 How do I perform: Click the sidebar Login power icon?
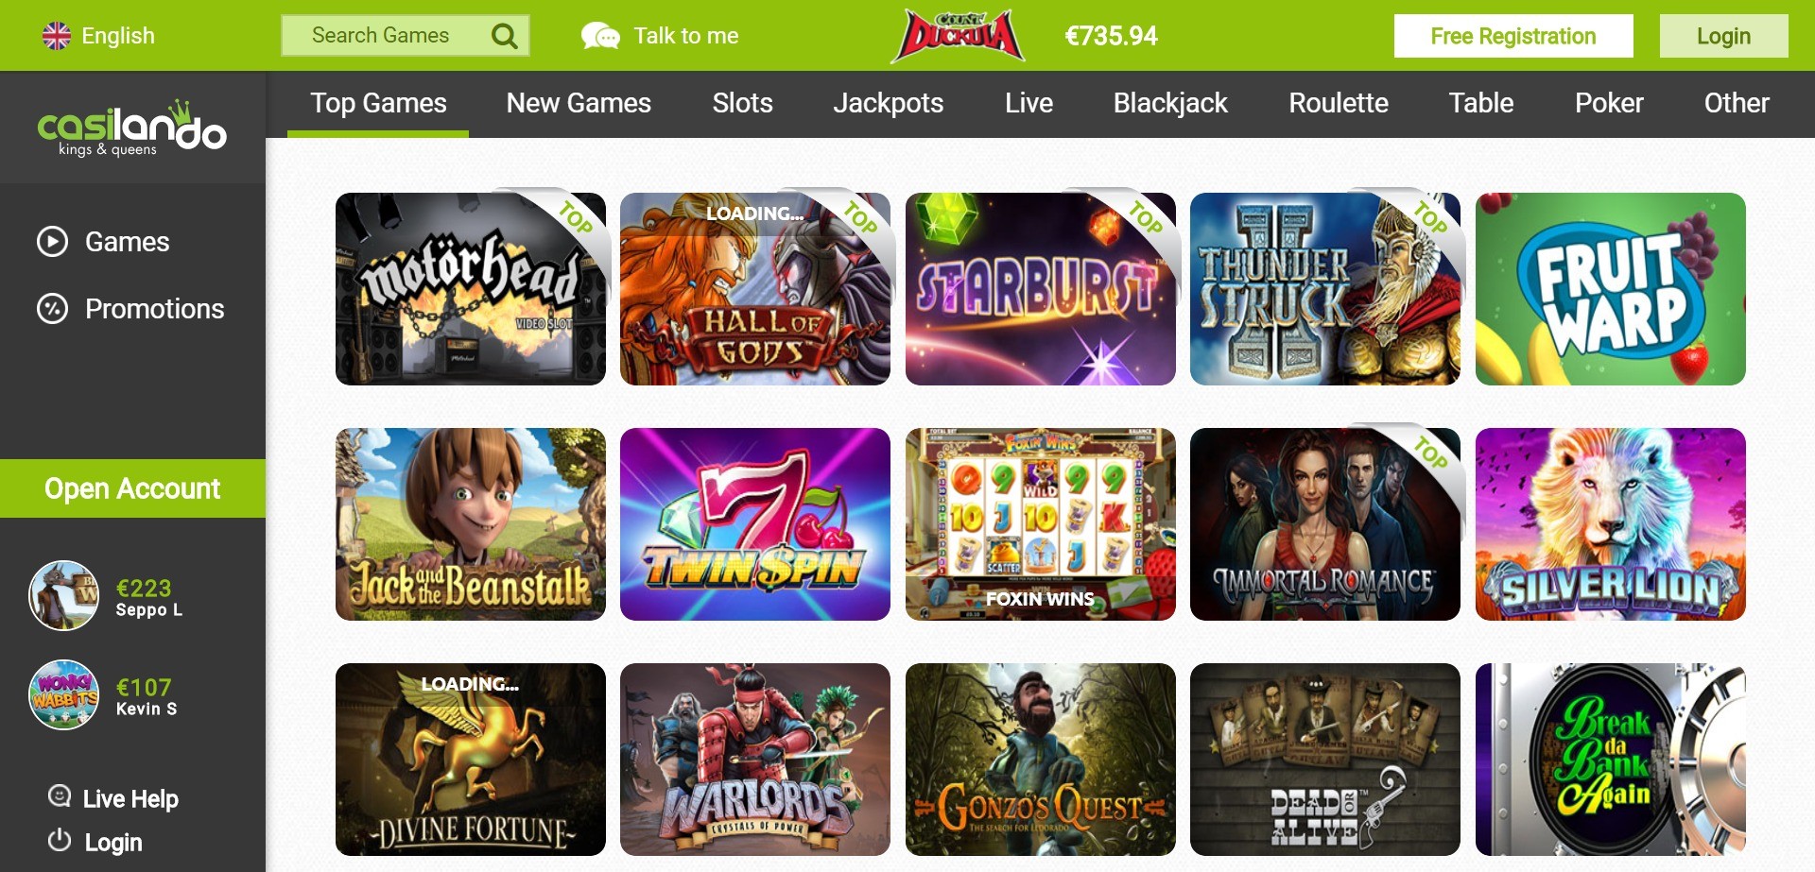coord(60,840)
